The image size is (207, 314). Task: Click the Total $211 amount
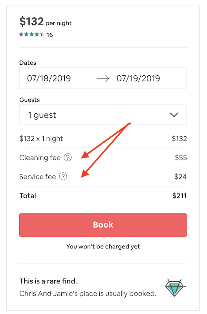[x=180, y=195]
